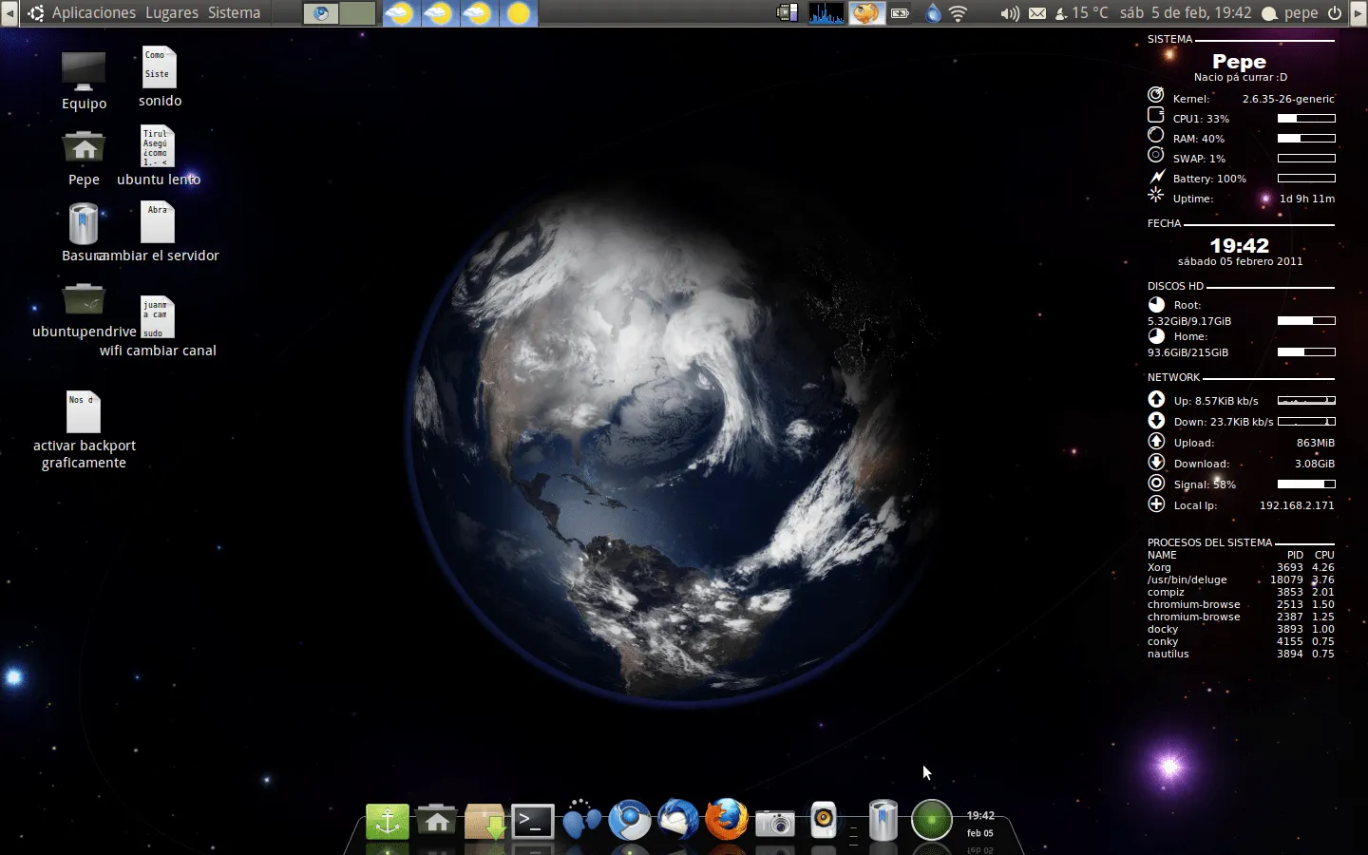Check new mail via the envelope icon
Image resolution: width=1368 pixels, height=855 pixels.
tap(1037, 12)
